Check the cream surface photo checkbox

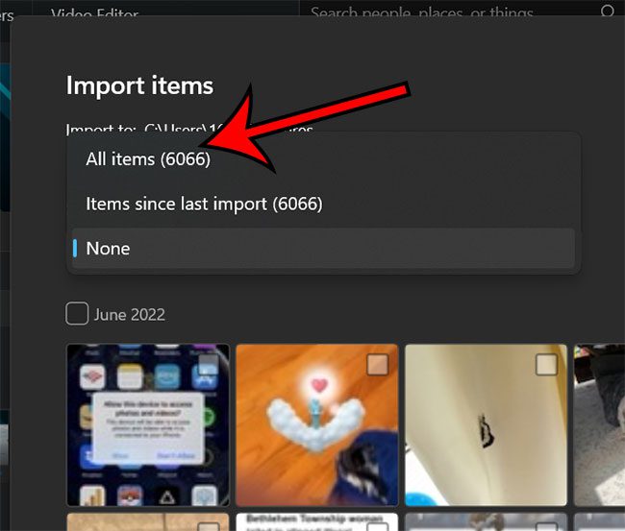(546, 364)
